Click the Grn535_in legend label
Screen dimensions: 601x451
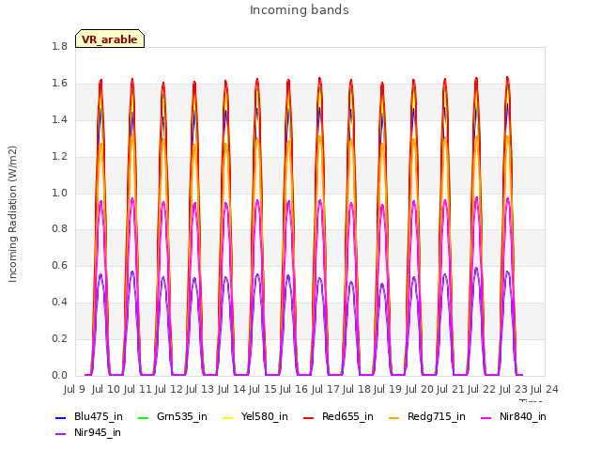pos(182,416)
